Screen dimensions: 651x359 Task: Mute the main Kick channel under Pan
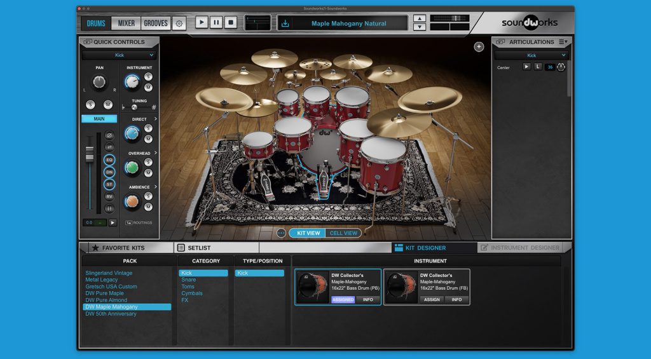[x=108, y=105]
